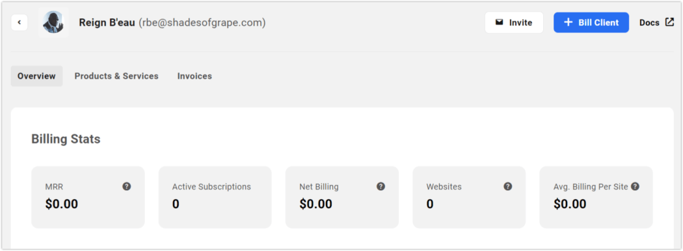683x251 pixels.
Task: Click the rbe@shadesofgrape.com email text
Action: pos(202,23)
